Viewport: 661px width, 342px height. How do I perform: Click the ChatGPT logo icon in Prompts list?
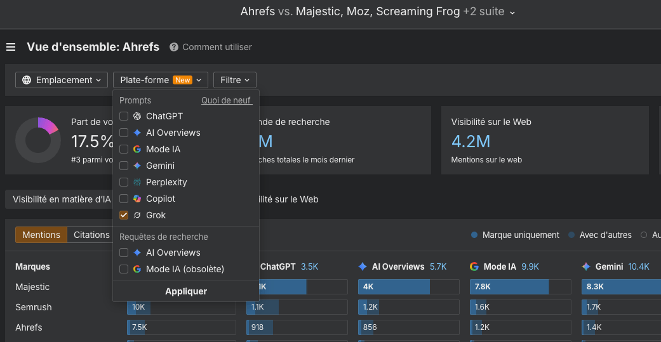tap(137, 116)
